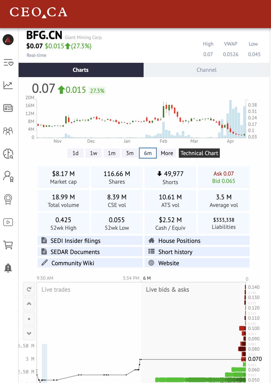Click the Ask 0.07 value
Screen dimensions: 271x383
tap(224, 174)
